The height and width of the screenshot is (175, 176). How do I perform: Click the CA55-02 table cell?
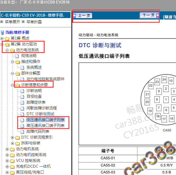pyautogui.click(x=108, y=165)
